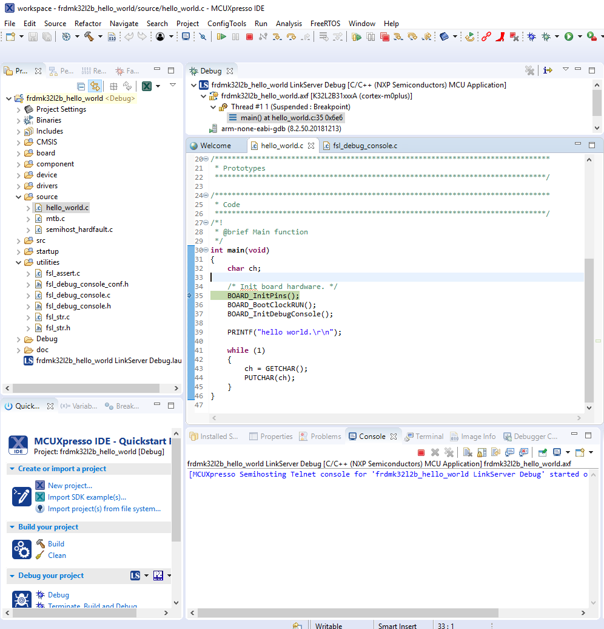Collapse the Build your project section
604x629 pixels.
[12, 527]
